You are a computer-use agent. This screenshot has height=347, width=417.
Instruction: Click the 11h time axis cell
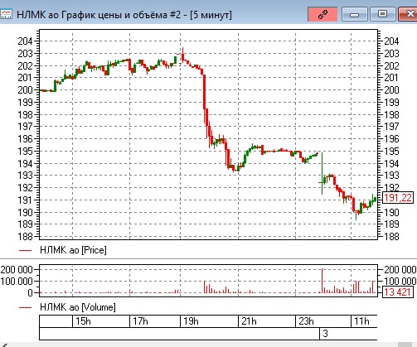point(364,321)
